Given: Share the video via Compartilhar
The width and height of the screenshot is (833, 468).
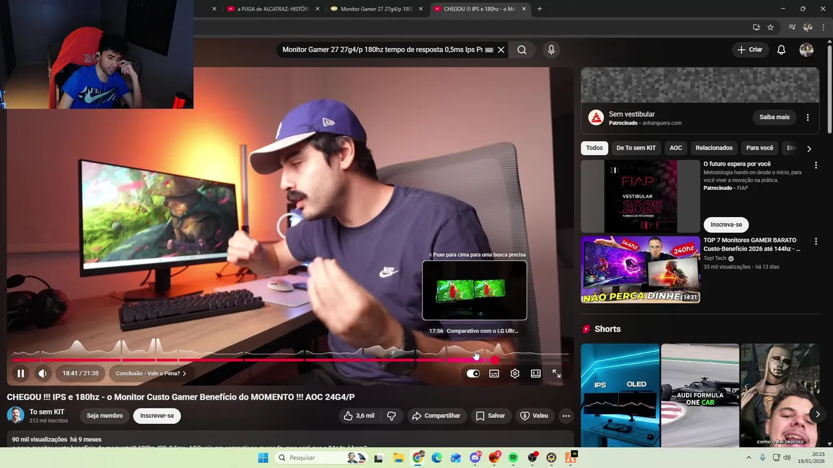Looking at the screenshot, I should 436,416.
